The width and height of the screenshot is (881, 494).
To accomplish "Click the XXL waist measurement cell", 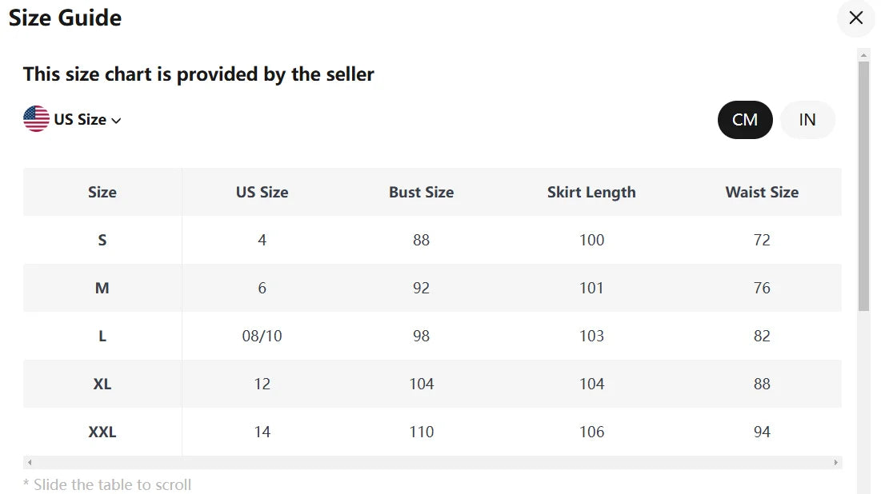I will [x=761, y=432].
